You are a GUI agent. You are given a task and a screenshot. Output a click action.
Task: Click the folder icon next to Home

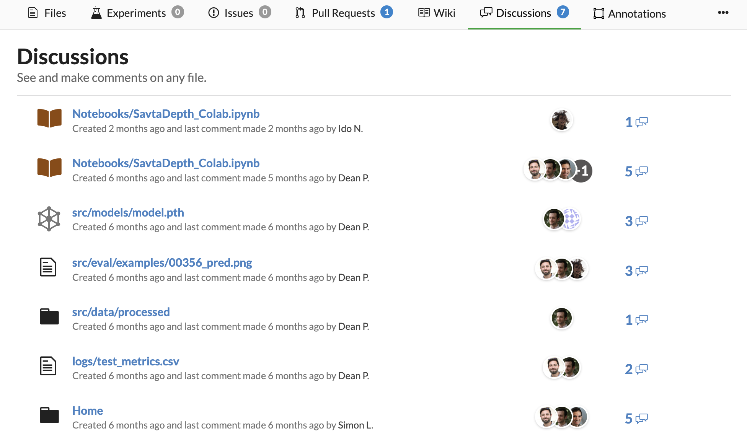(49, 416)
